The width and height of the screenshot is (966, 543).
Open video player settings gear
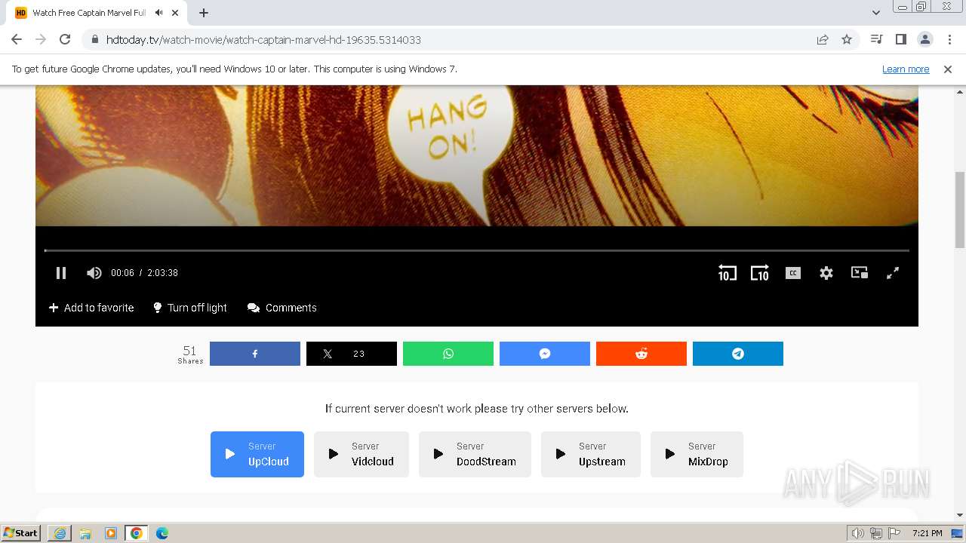(x=826, y=273)
